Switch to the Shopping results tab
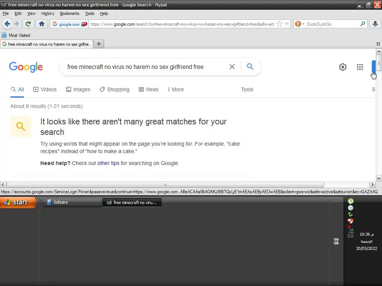Viewport: 382px width, 286px height. pyautogui.click(x=115, y=89)
